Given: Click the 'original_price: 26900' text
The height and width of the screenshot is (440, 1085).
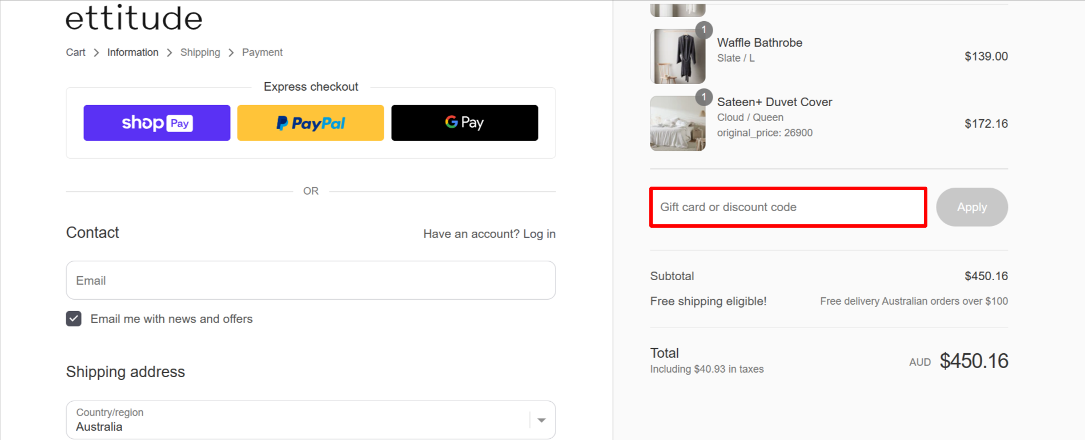Looking at the screenshot, I should 765,133.
